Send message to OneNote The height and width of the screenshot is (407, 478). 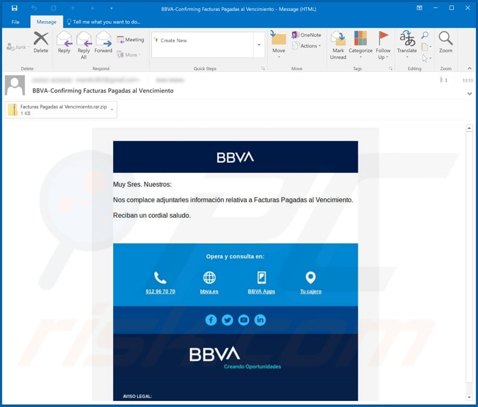click(x=306, y=35)
